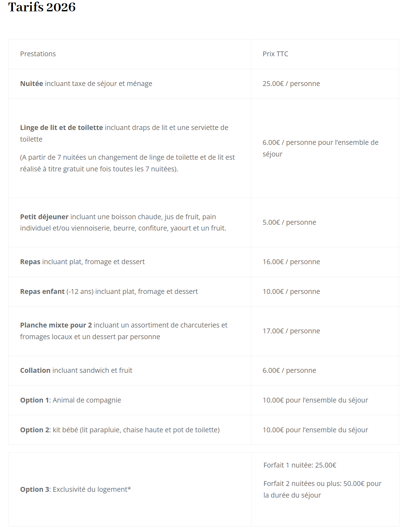Click the "Option 2: kit bébé" description
411x528 pixels.
tap(120, 430)
